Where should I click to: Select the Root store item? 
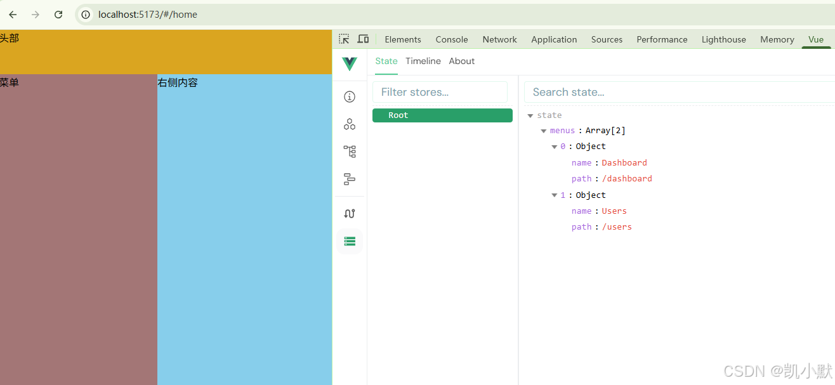click(442, 115)
